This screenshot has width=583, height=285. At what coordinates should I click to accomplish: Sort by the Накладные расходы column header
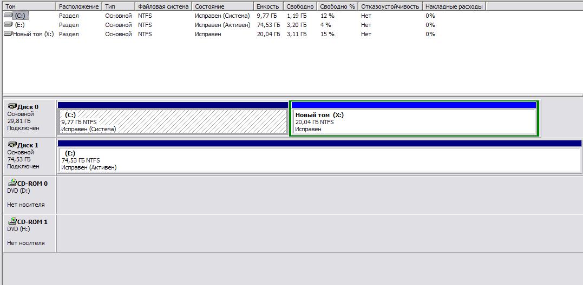[x=454, y=6]
